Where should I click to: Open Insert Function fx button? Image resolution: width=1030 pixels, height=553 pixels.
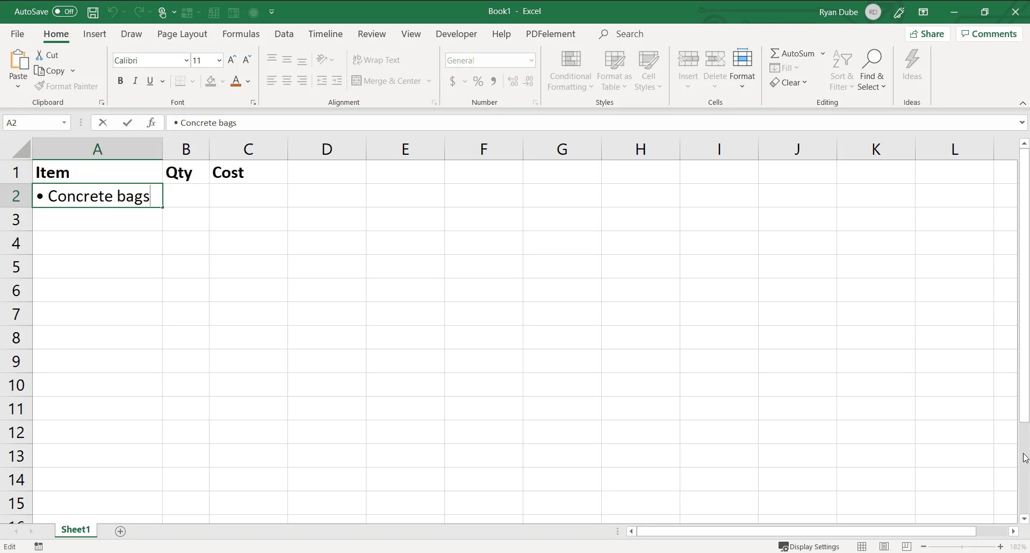coord(152,123)
